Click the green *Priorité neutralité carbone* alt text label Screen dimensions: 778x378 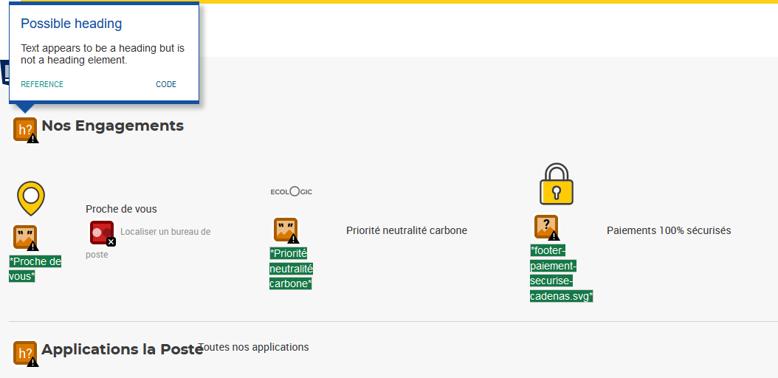291,269
